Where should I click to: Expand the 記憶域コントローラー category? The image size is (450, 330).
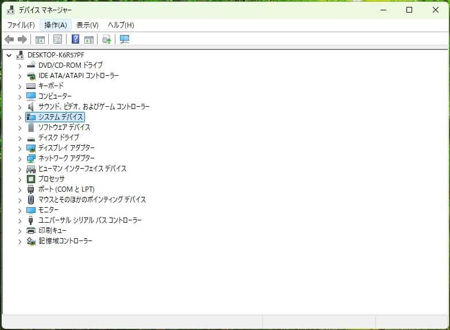pyautogui.click(x=20, y=242)
